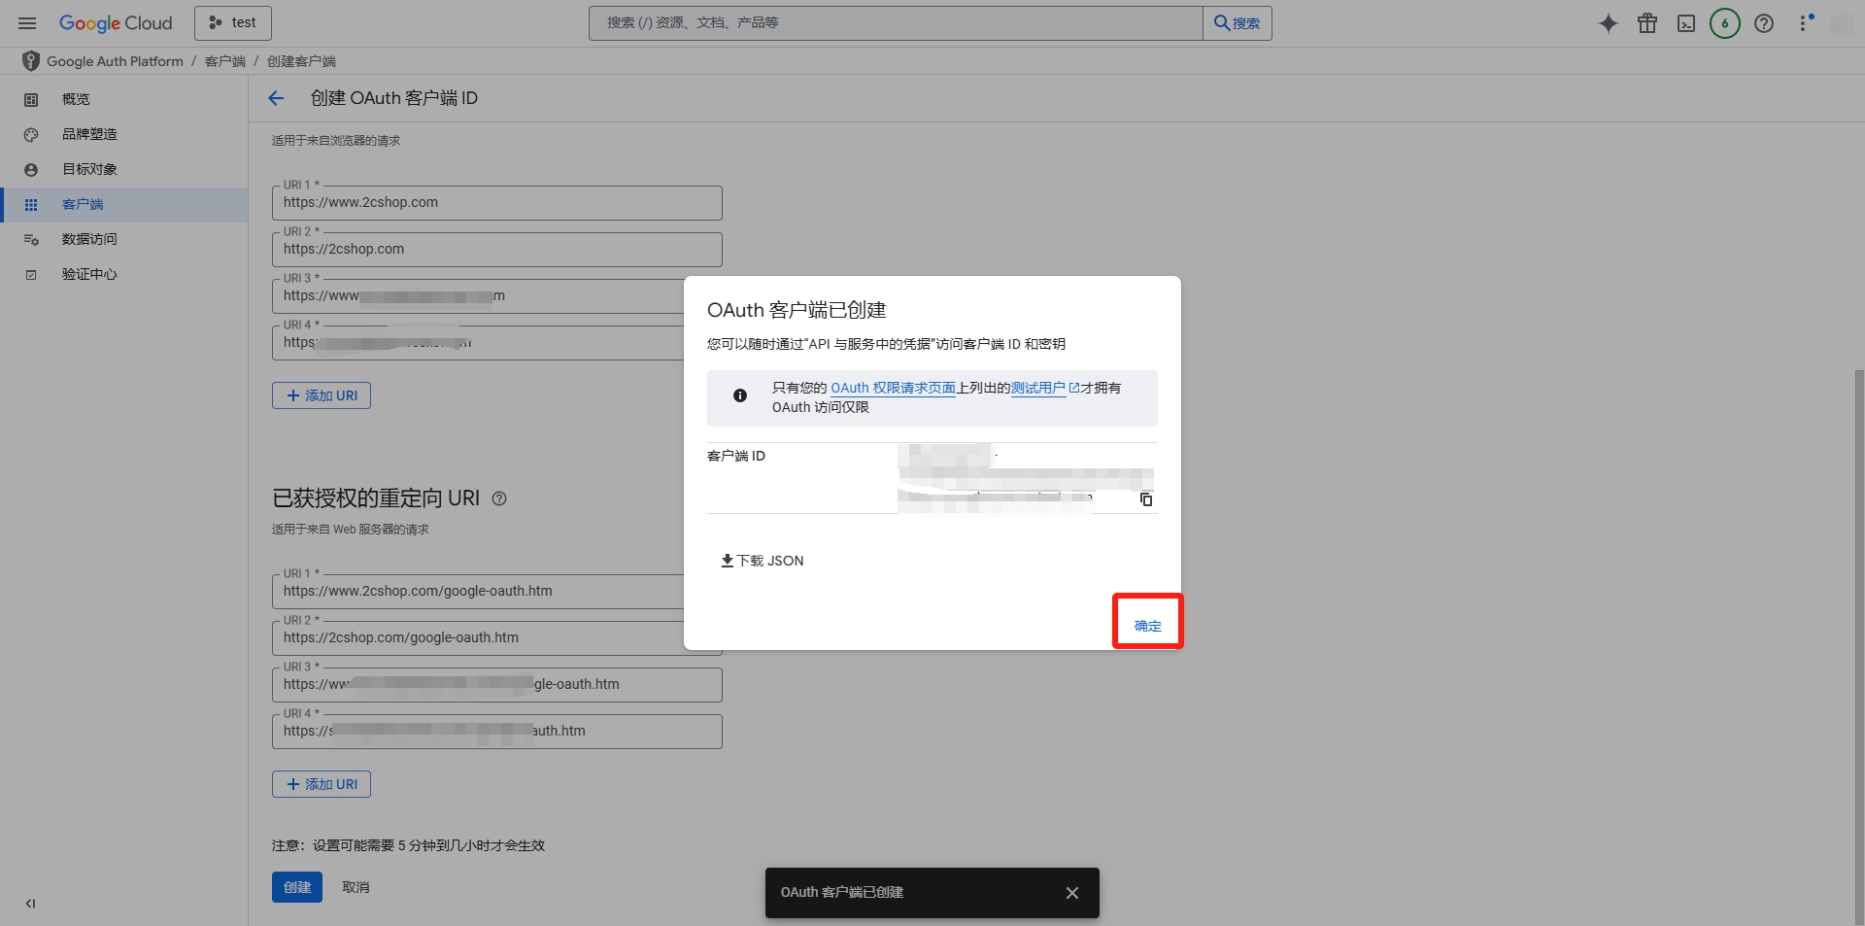Click the 数据访问 sidebar icon
The width and height of the screenshot is (1865, 926).
[x=31, y=239]
